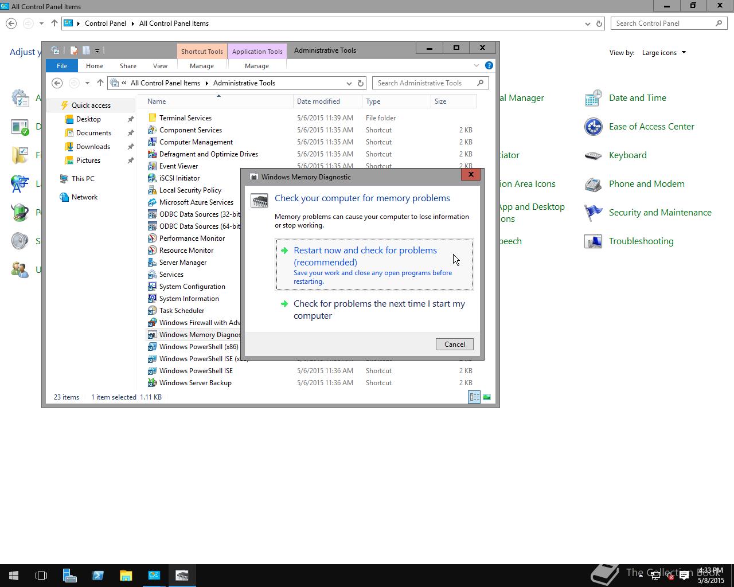Screen dimensions: 734x587
Task: Select Network in navigation pane
Action: coord(84,197)
